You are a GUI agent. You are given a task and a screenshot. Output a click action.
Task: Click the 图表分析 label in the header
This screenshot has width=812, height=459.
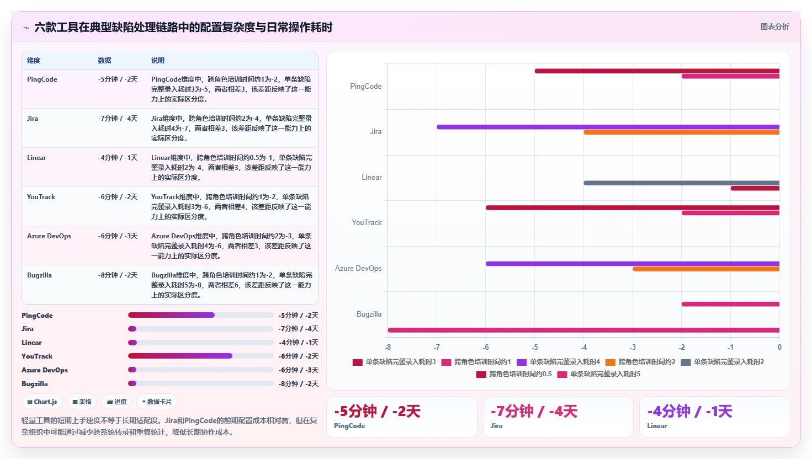[x=774, y=26]
